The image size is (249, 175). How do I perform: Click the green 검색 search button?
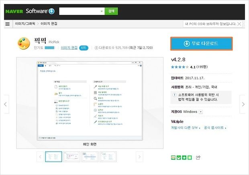tap(111, 11)
